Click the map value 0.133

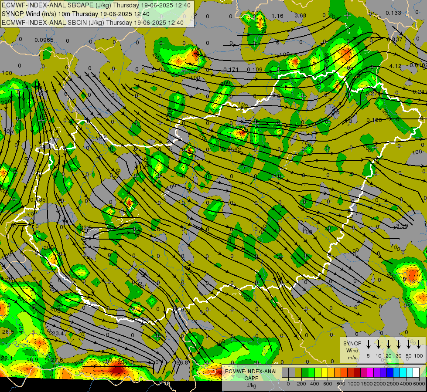pyautogui.click(x=393, y=13)
